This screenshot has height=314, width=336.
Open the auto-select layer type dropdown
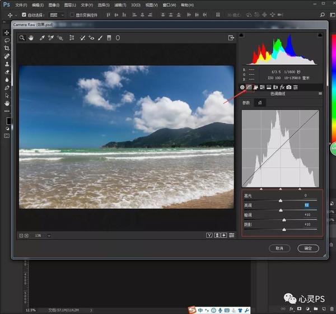[x=56, y=15]
